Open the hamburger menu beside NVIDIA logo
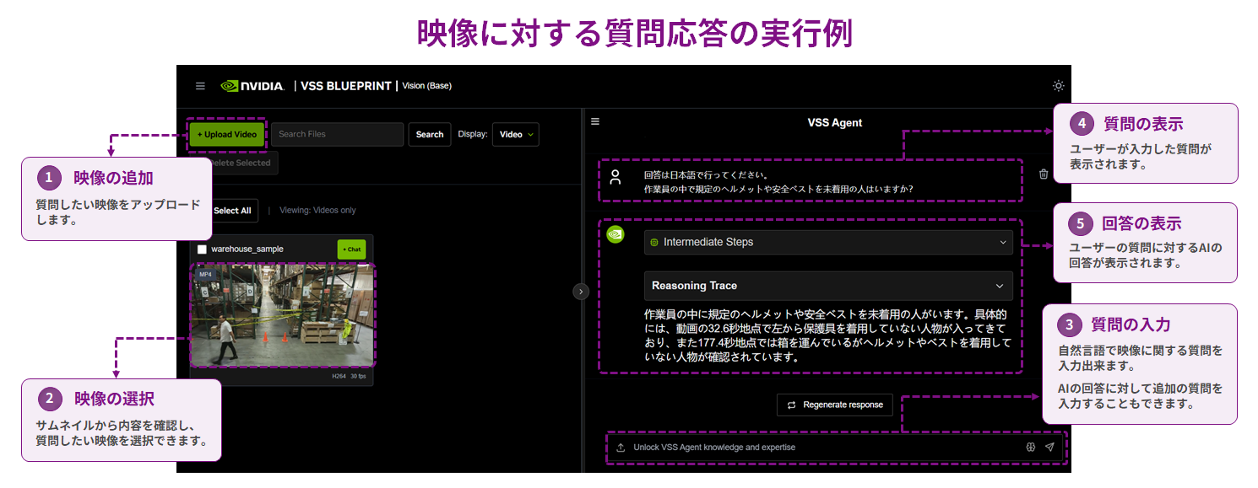The width and height of the screenshot is (1258, 488). click(200, 86)
